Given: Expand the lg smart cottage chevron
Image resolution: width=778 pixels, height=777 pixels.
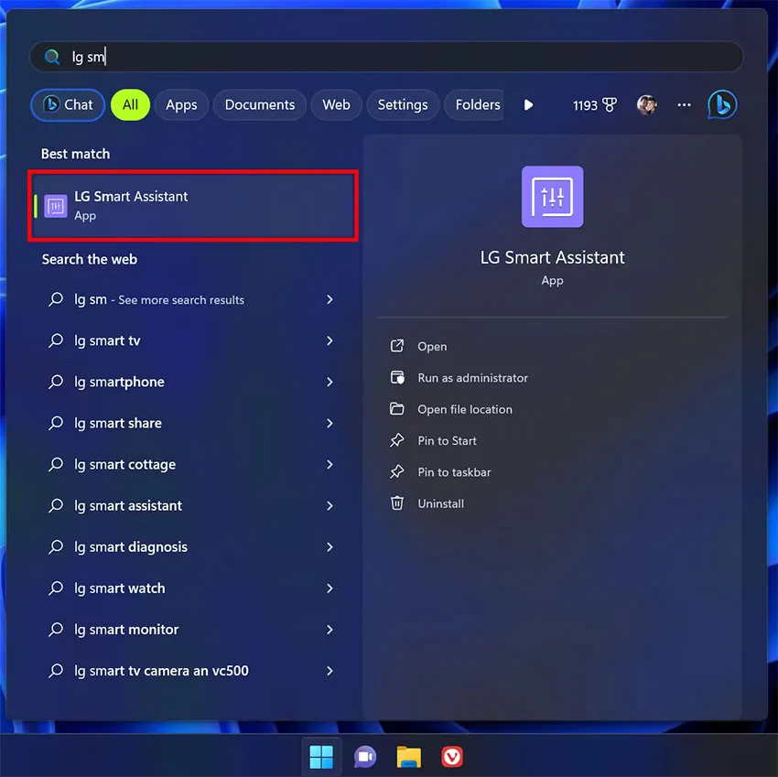Looking at the screenshot, I should (330, 464).
